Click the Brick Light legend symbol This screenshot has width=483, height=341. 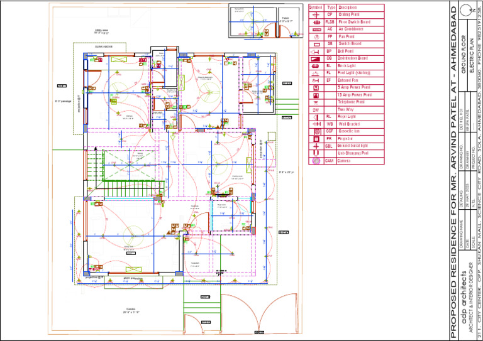click(x=316, y=66)
